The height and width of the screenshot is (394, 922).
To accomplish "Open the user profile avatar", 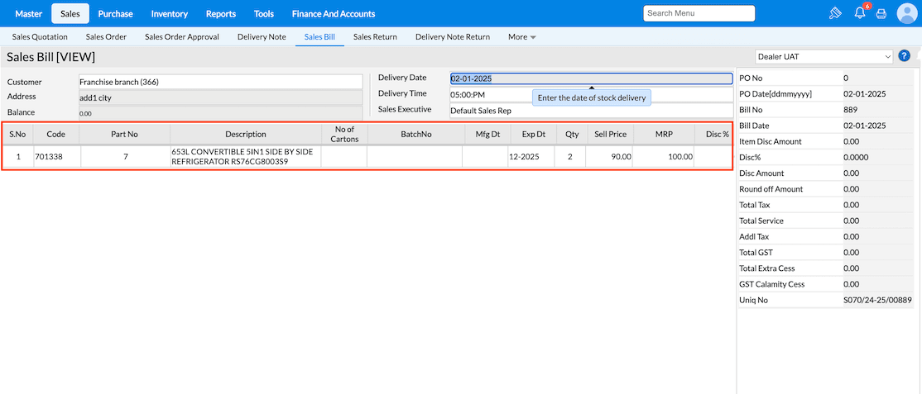I will 907,14.
